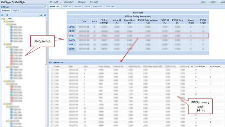Click the blue refresh icon in the Network toolbar

(45, 15)
